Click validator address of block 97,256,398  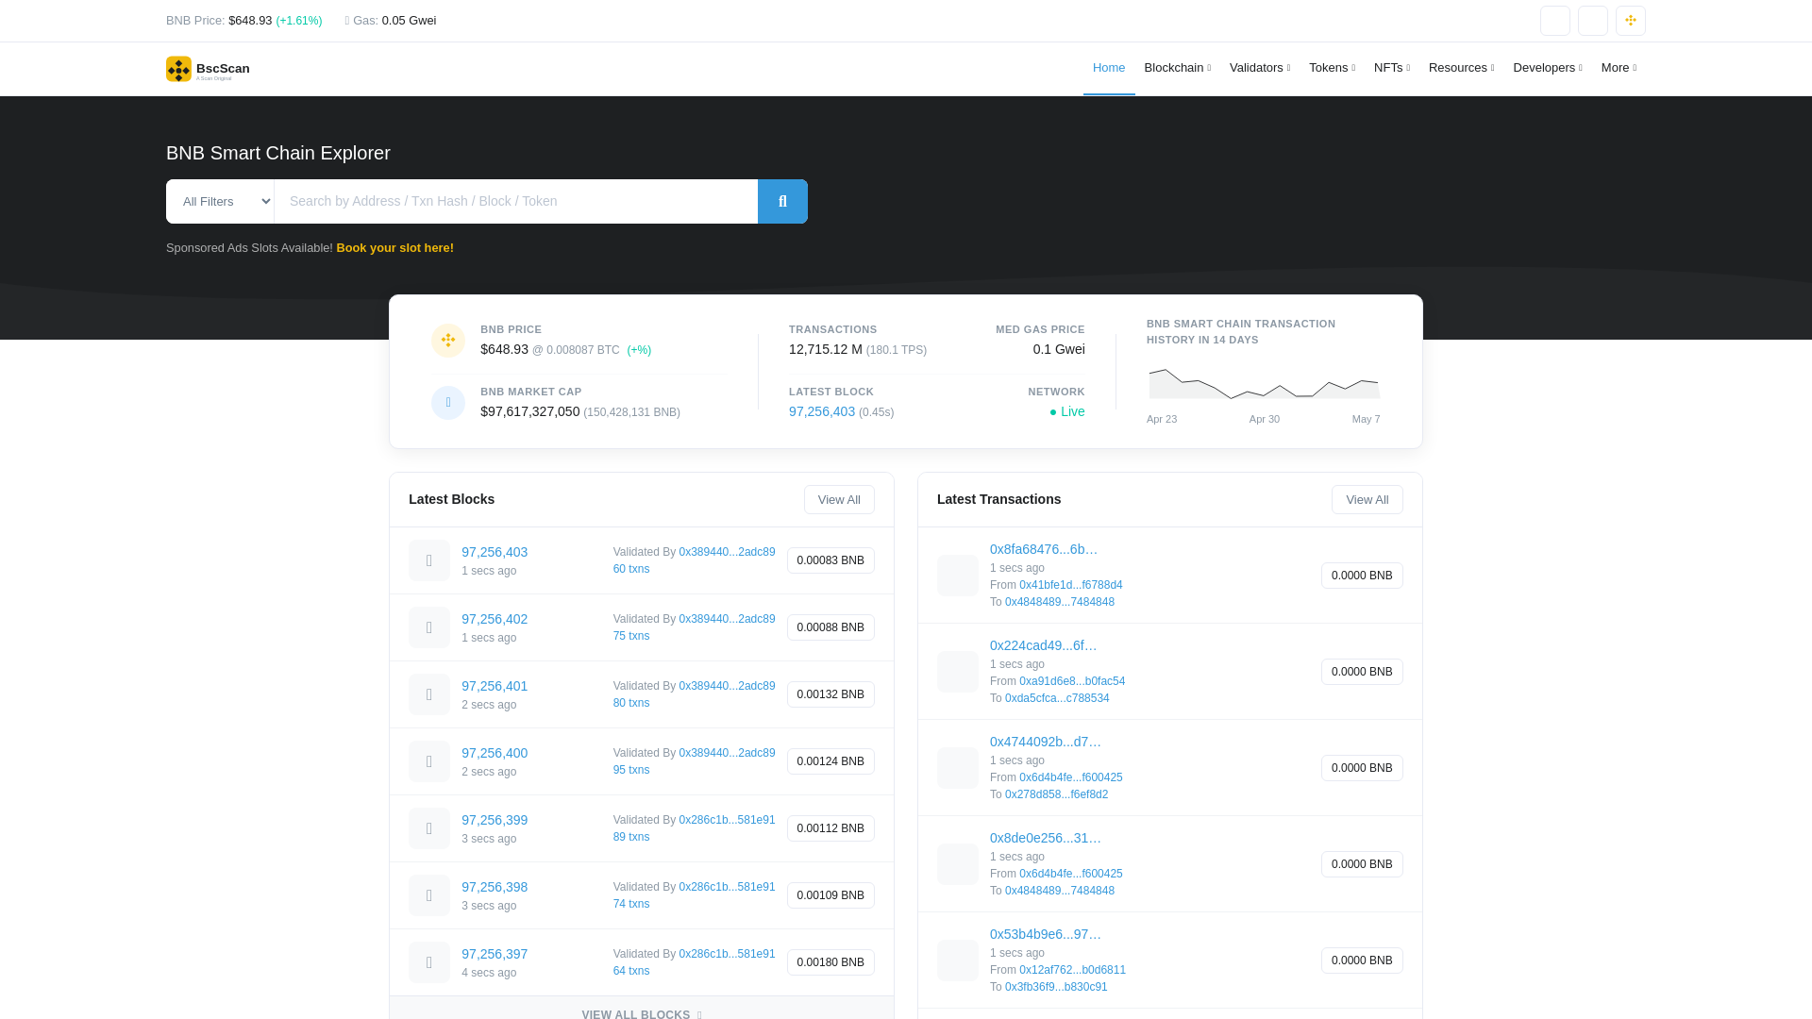(x=727, y=887)
